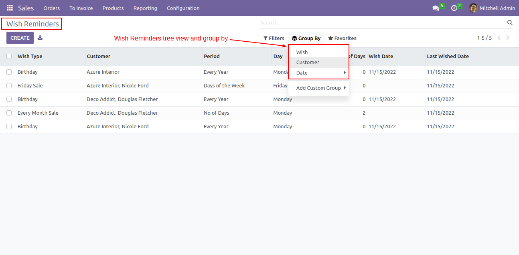519x255 pixels.
Task: Open the Friday Sale record
Action: (x=30, y=86)
